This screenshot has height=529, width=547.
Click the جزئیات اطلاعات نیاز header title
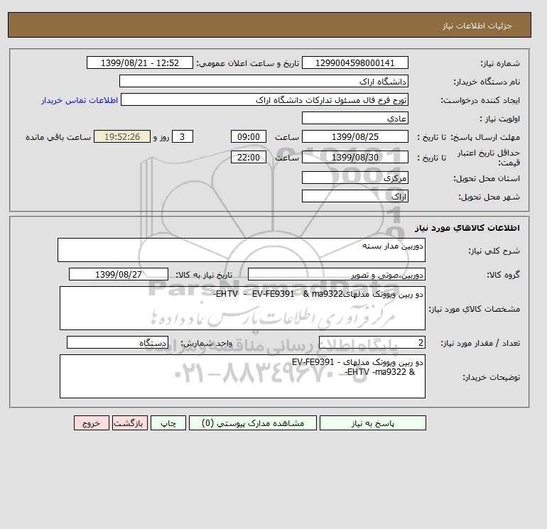(477, 26)
